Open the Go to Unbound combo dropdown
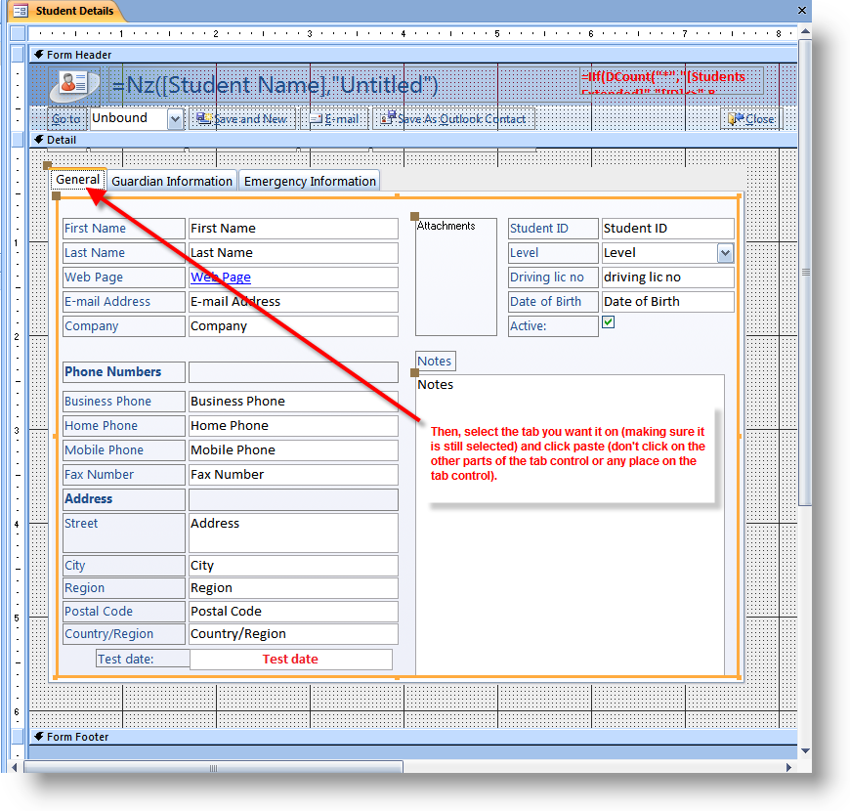The image size is (850, 811). [175, 119]
